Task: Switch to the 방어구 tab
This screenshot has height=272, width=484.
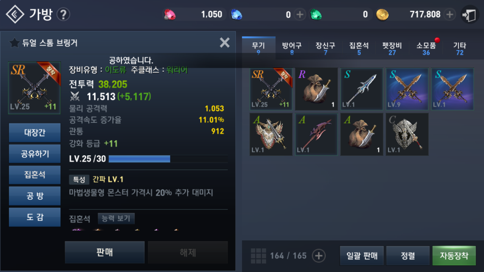Action: 292,48
